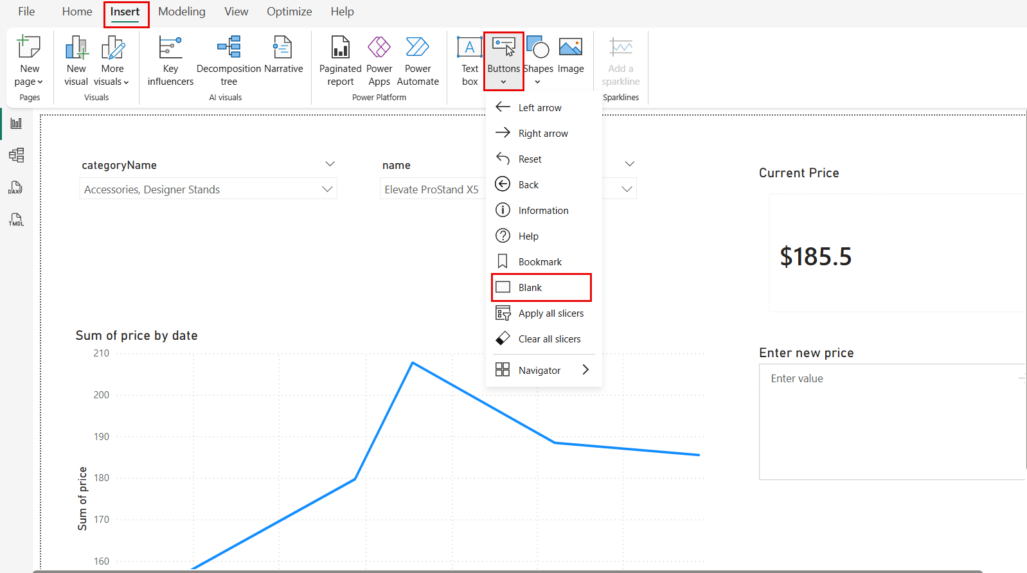Screen dimensions: 1027x573
Task: Insert a Paginated report
Action: tap(340, 61)
